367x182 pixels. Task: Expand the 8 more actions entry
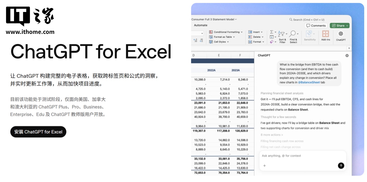coord(271,135)
